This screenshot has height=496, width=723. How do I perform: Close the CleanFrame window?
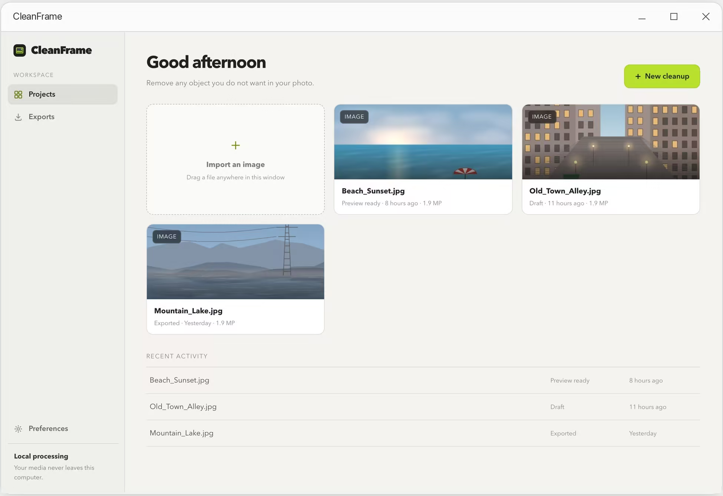pyautogui.click(x=706, y=17)
